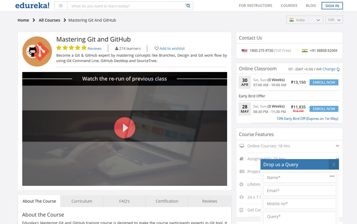Click the hand icon next to Change

(x=338, y=69)
